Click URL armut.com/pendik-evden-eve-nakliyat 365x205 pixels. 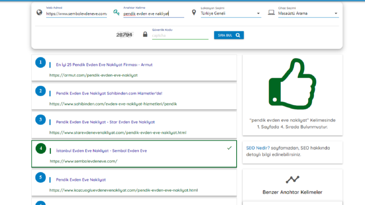[93, 75]
